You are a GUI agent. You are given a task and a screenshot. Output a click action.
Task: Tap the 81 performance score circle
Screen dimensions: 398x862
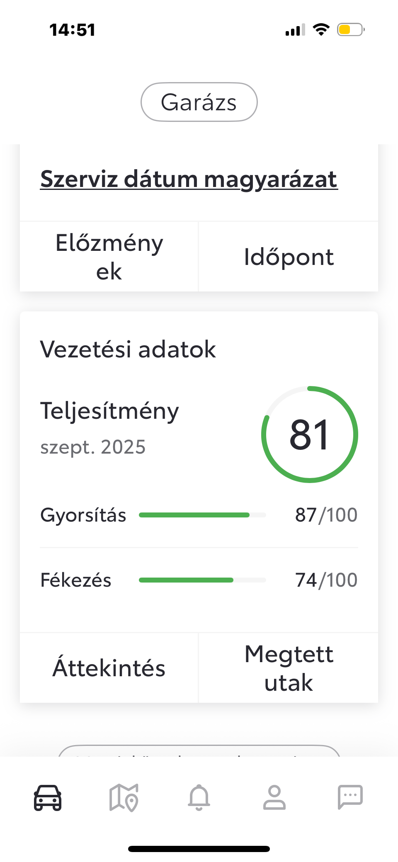tap(310, 435)
